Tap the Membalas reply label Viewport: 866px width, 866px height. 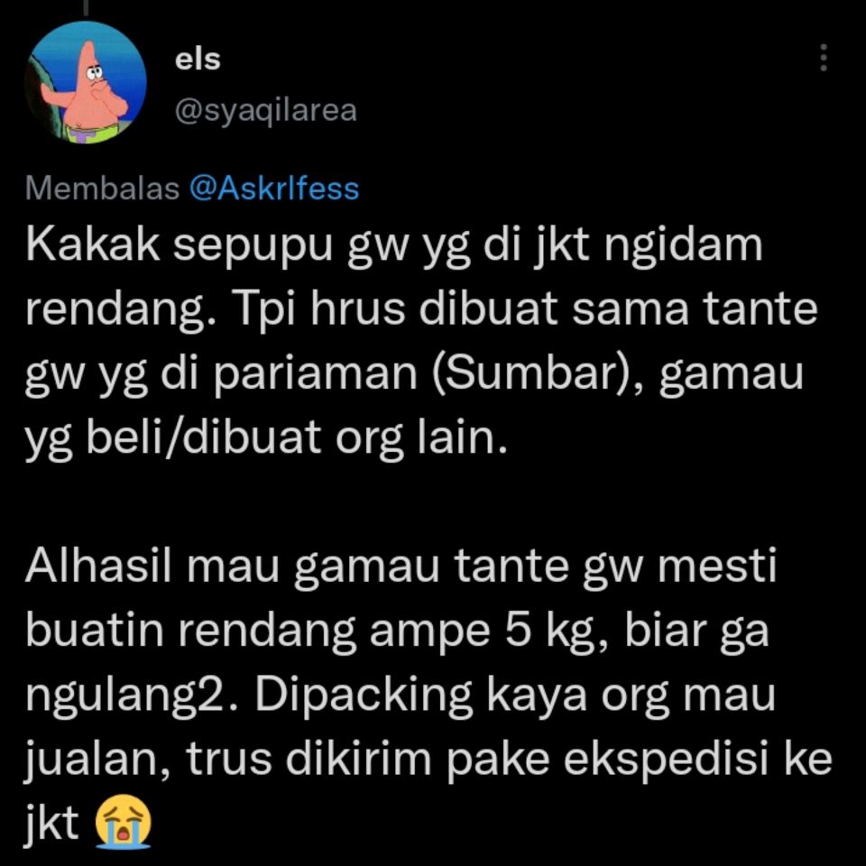(x=102, y=189)
